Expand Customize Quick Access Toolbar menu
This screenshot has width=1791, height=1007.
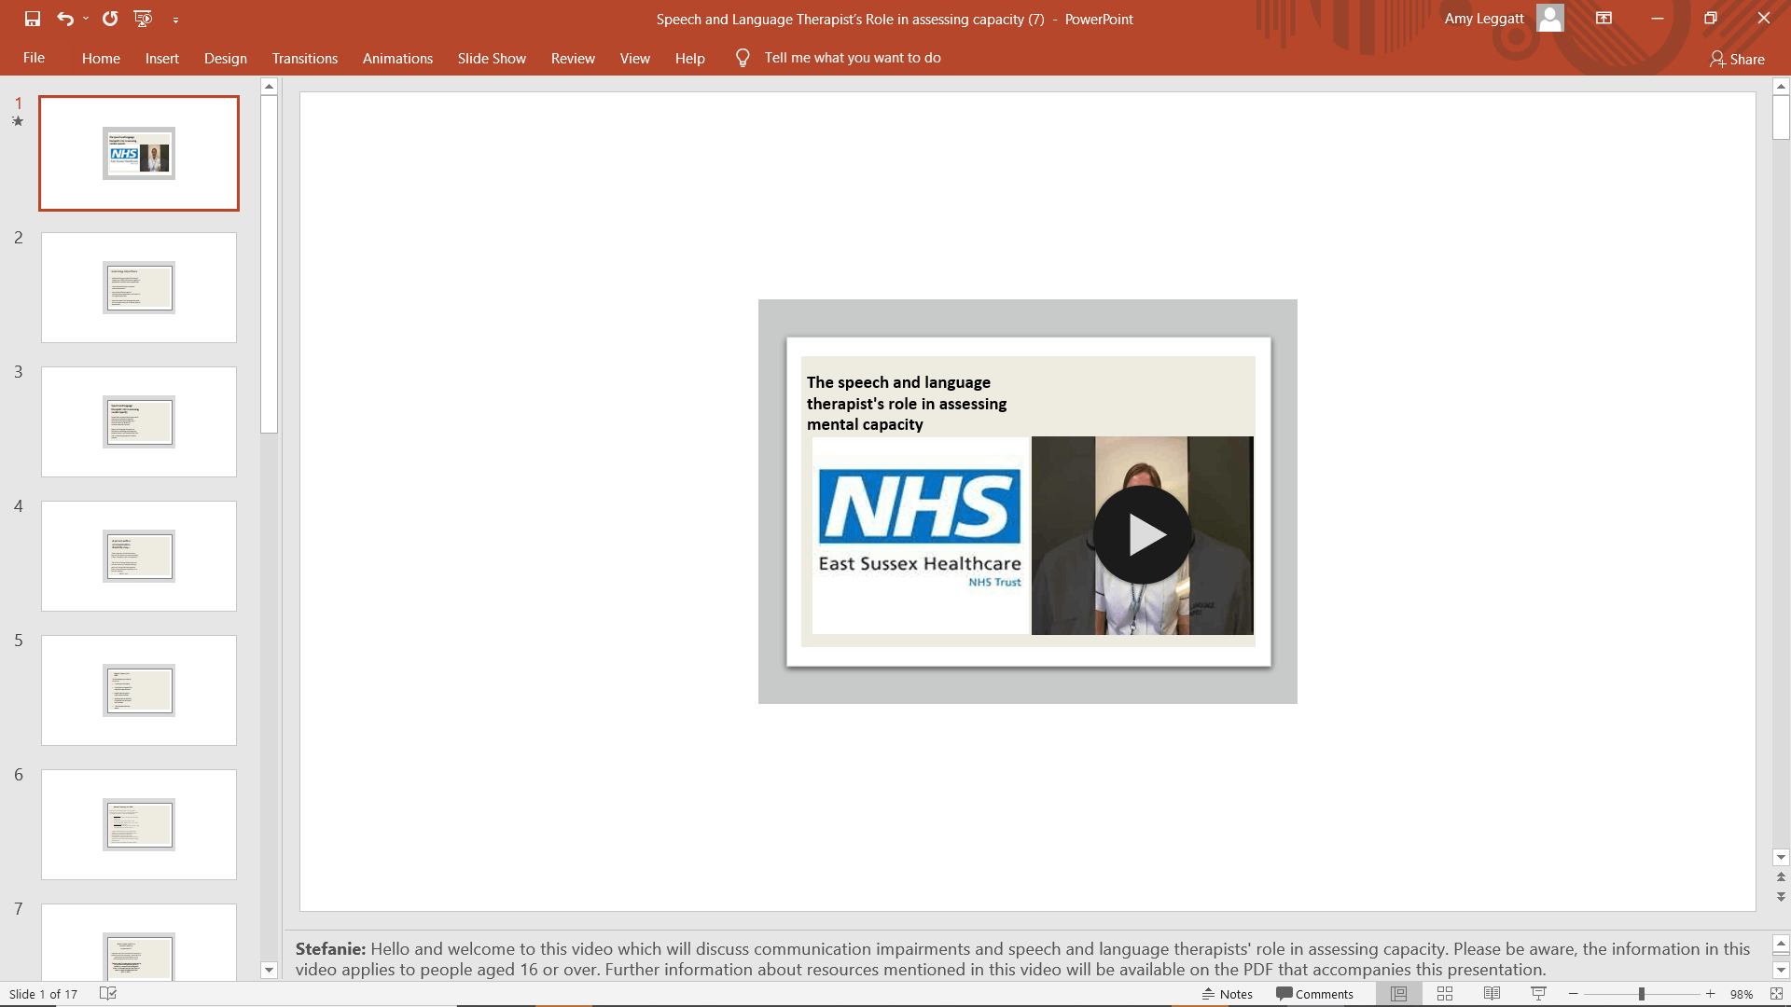[175, 20]
